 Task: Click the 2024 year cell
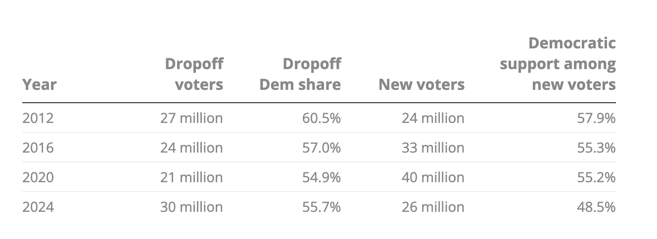(38, 207)
